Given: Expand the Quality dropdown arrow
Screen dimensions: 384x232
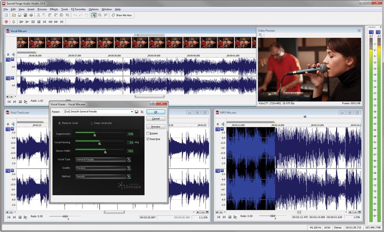Looking at the screenshot, I should tap(129, 168).
